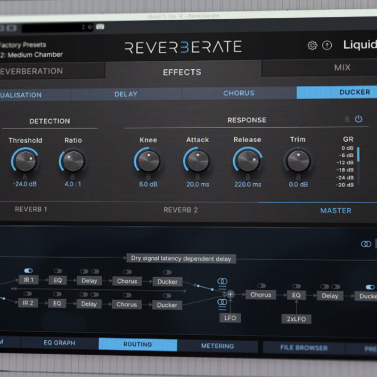The height and width of the screenshot is (377, 377).
Task: Open the Reverberate settings gear
Action: click(x=312, y=45)
